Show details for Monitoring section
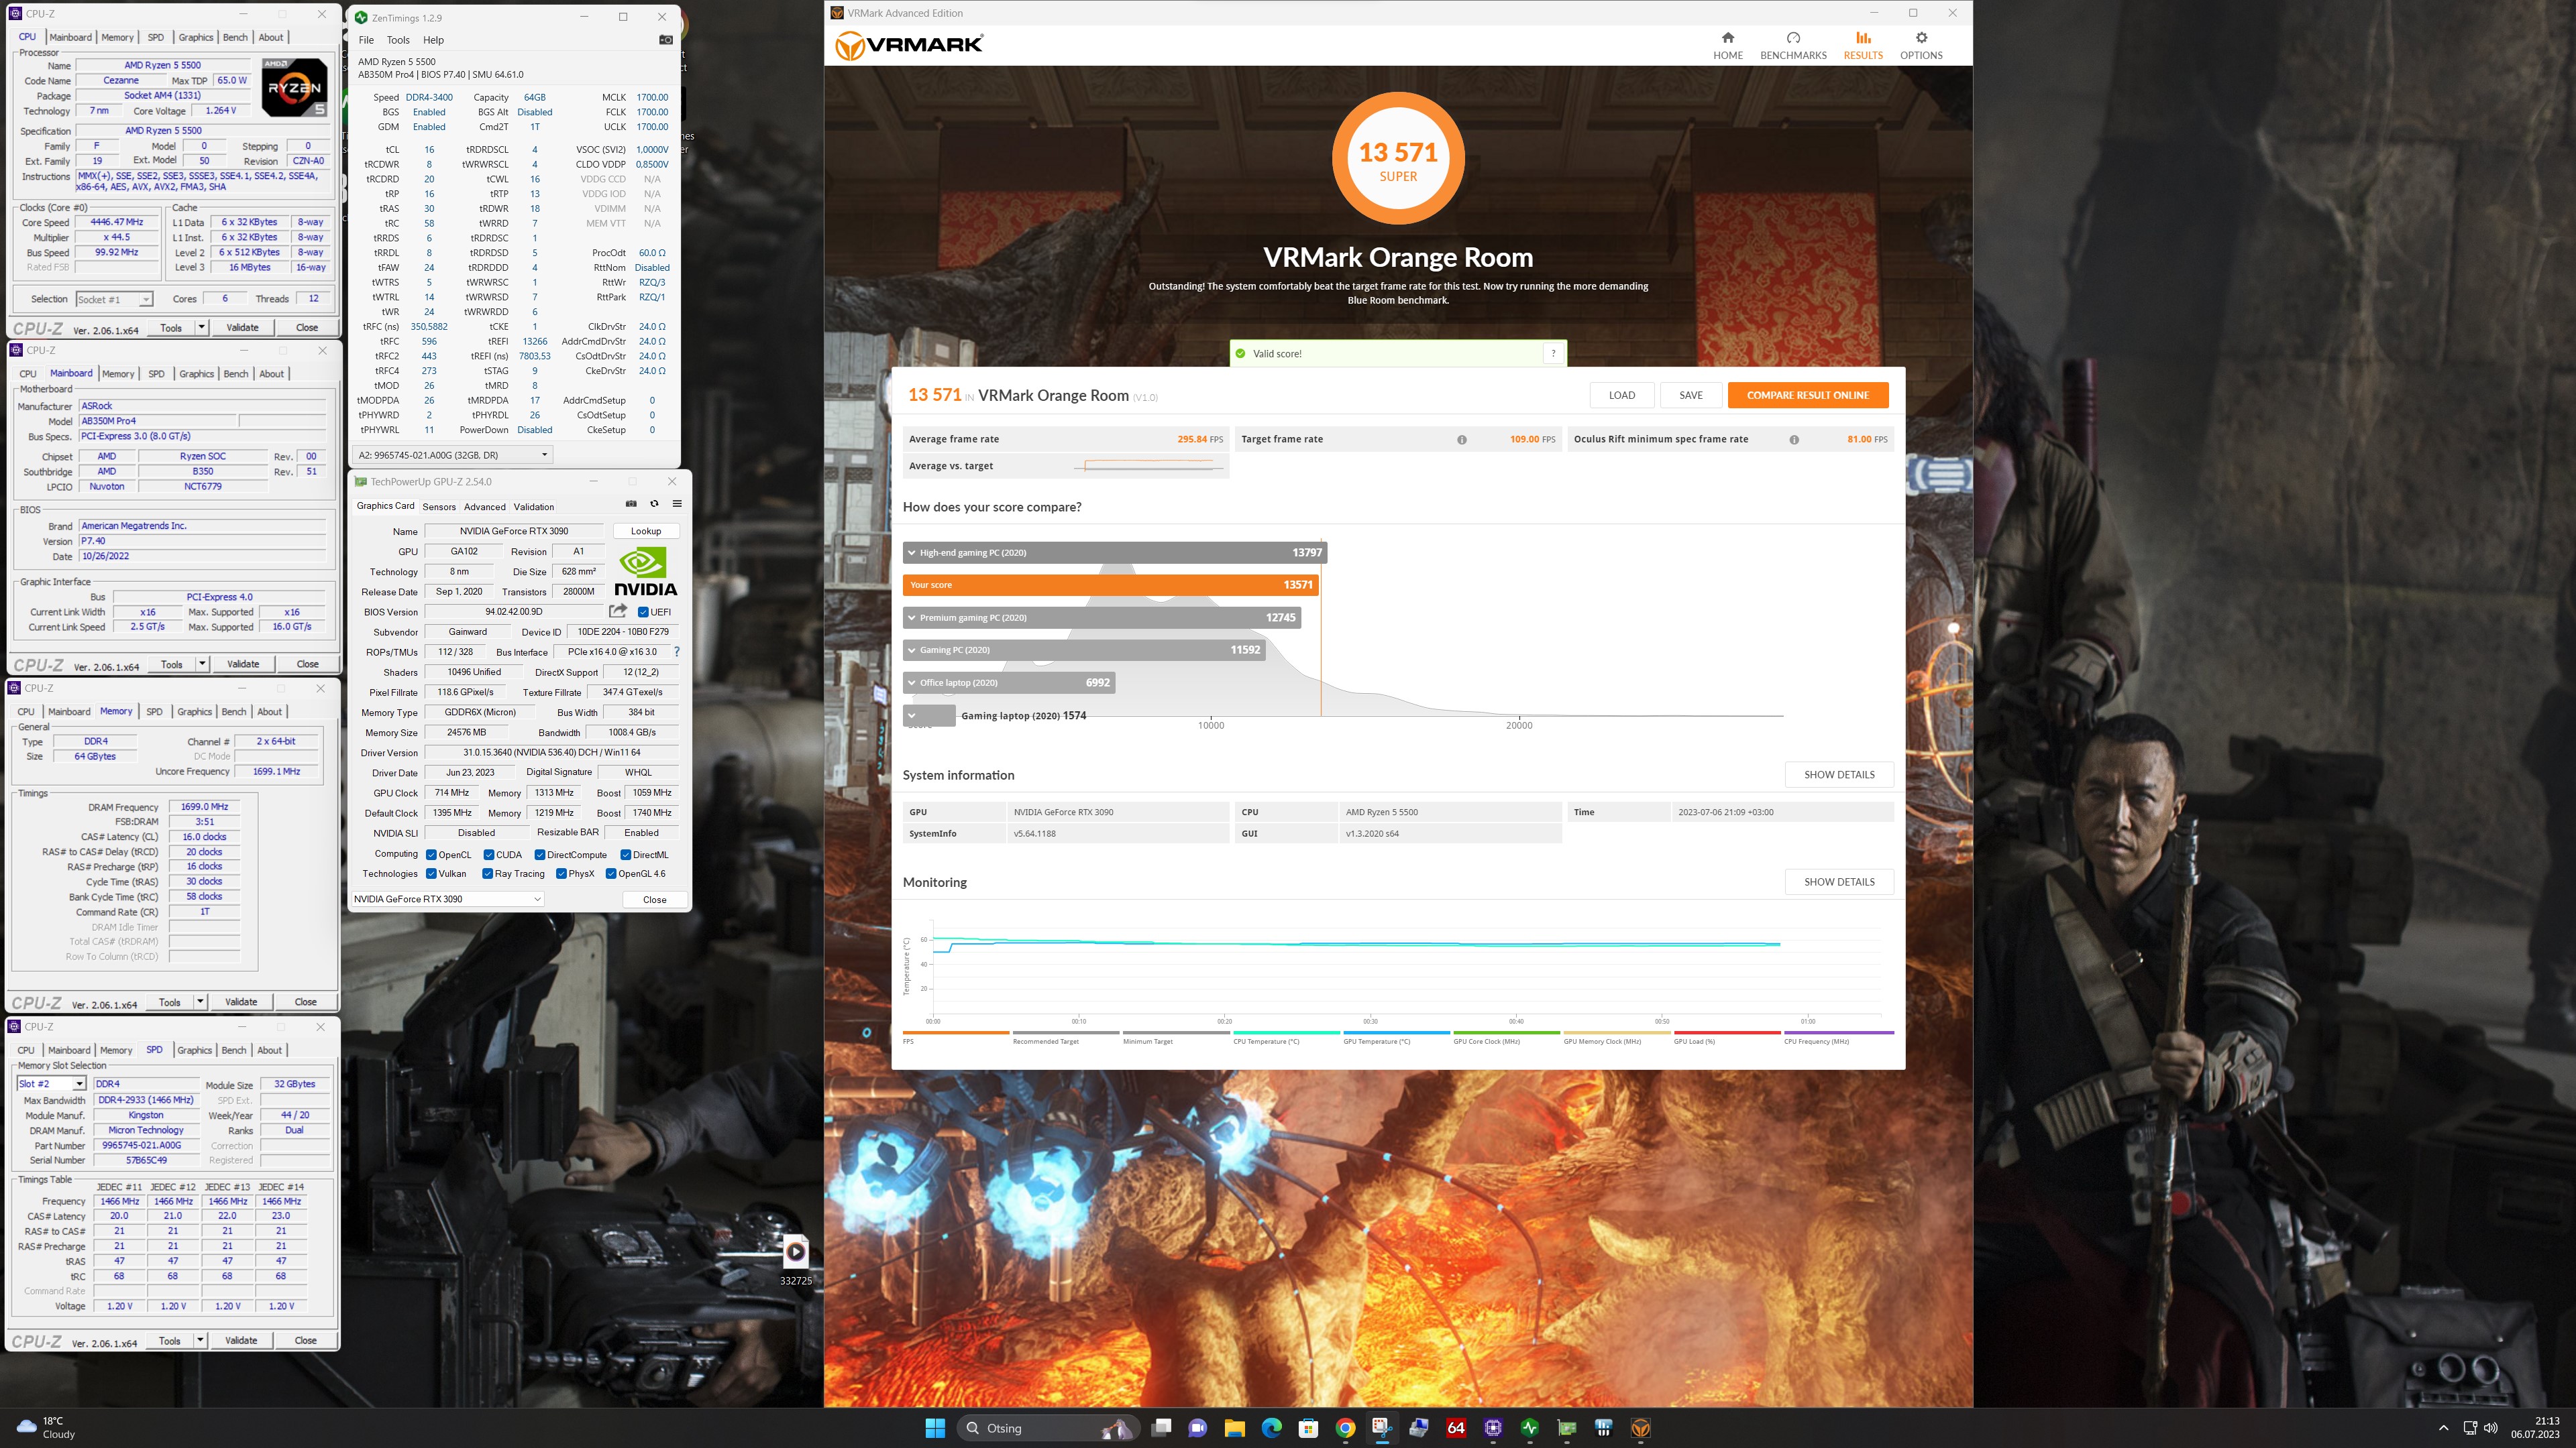Screen dimensions: 2576x1448 tap(1838, 882)
